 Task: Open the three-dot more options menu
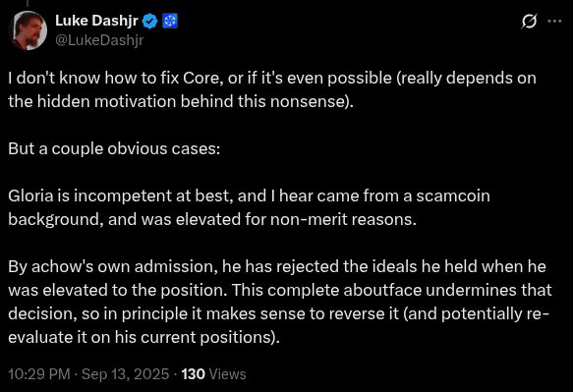pos(554,22)
